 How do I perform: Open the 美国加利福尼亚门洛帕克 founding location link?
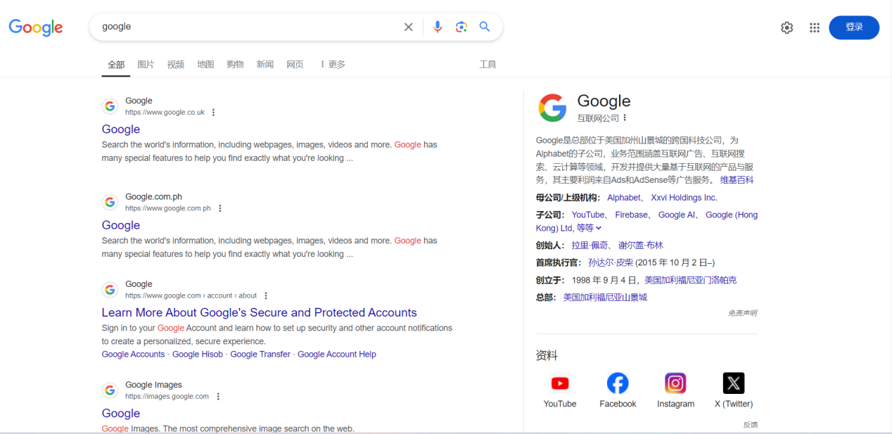click(690, 280)
